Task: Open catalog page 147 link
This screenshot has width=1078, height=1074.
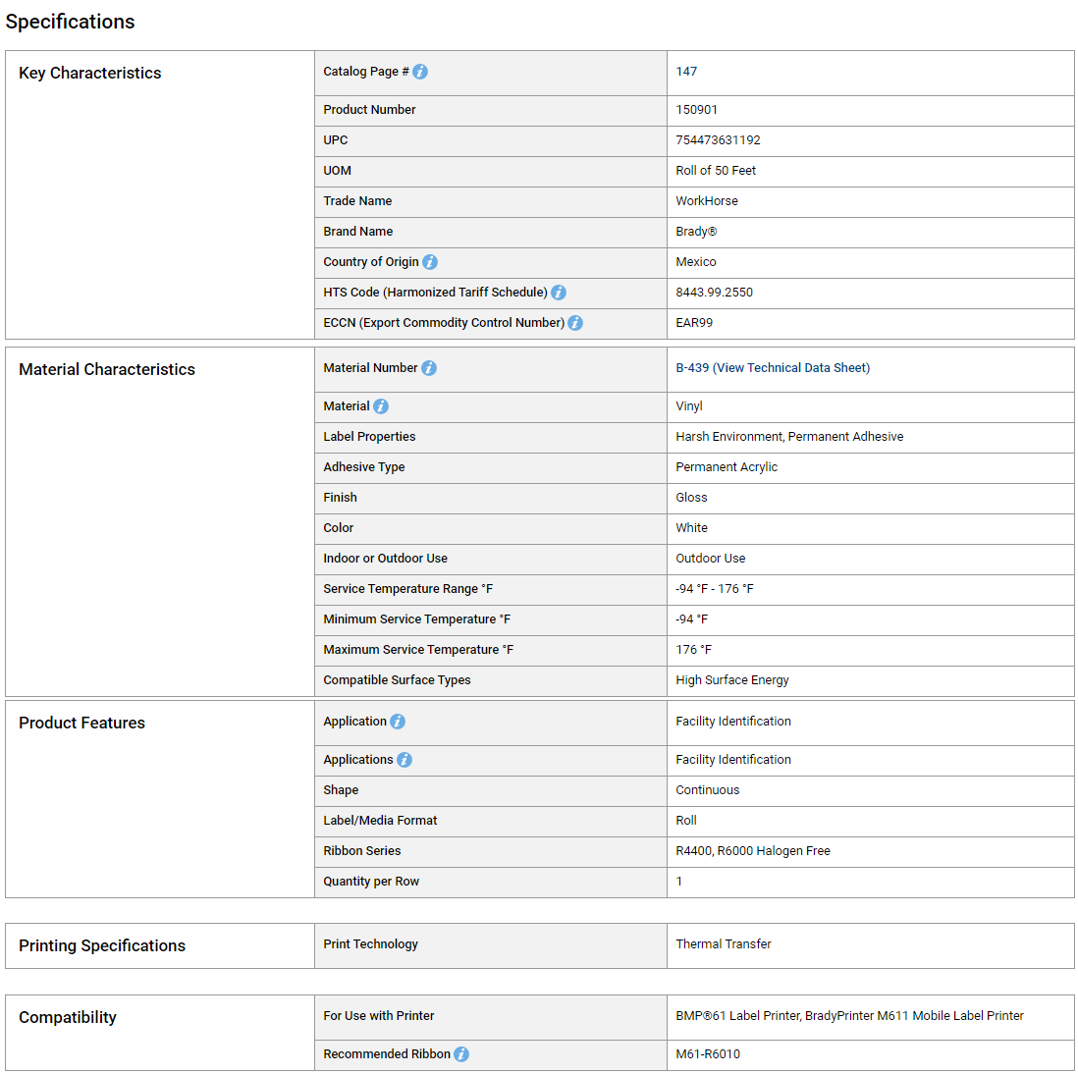Action: (x=686, y=72)
